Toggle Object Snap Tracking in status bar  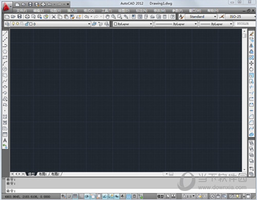click(104, 196)
